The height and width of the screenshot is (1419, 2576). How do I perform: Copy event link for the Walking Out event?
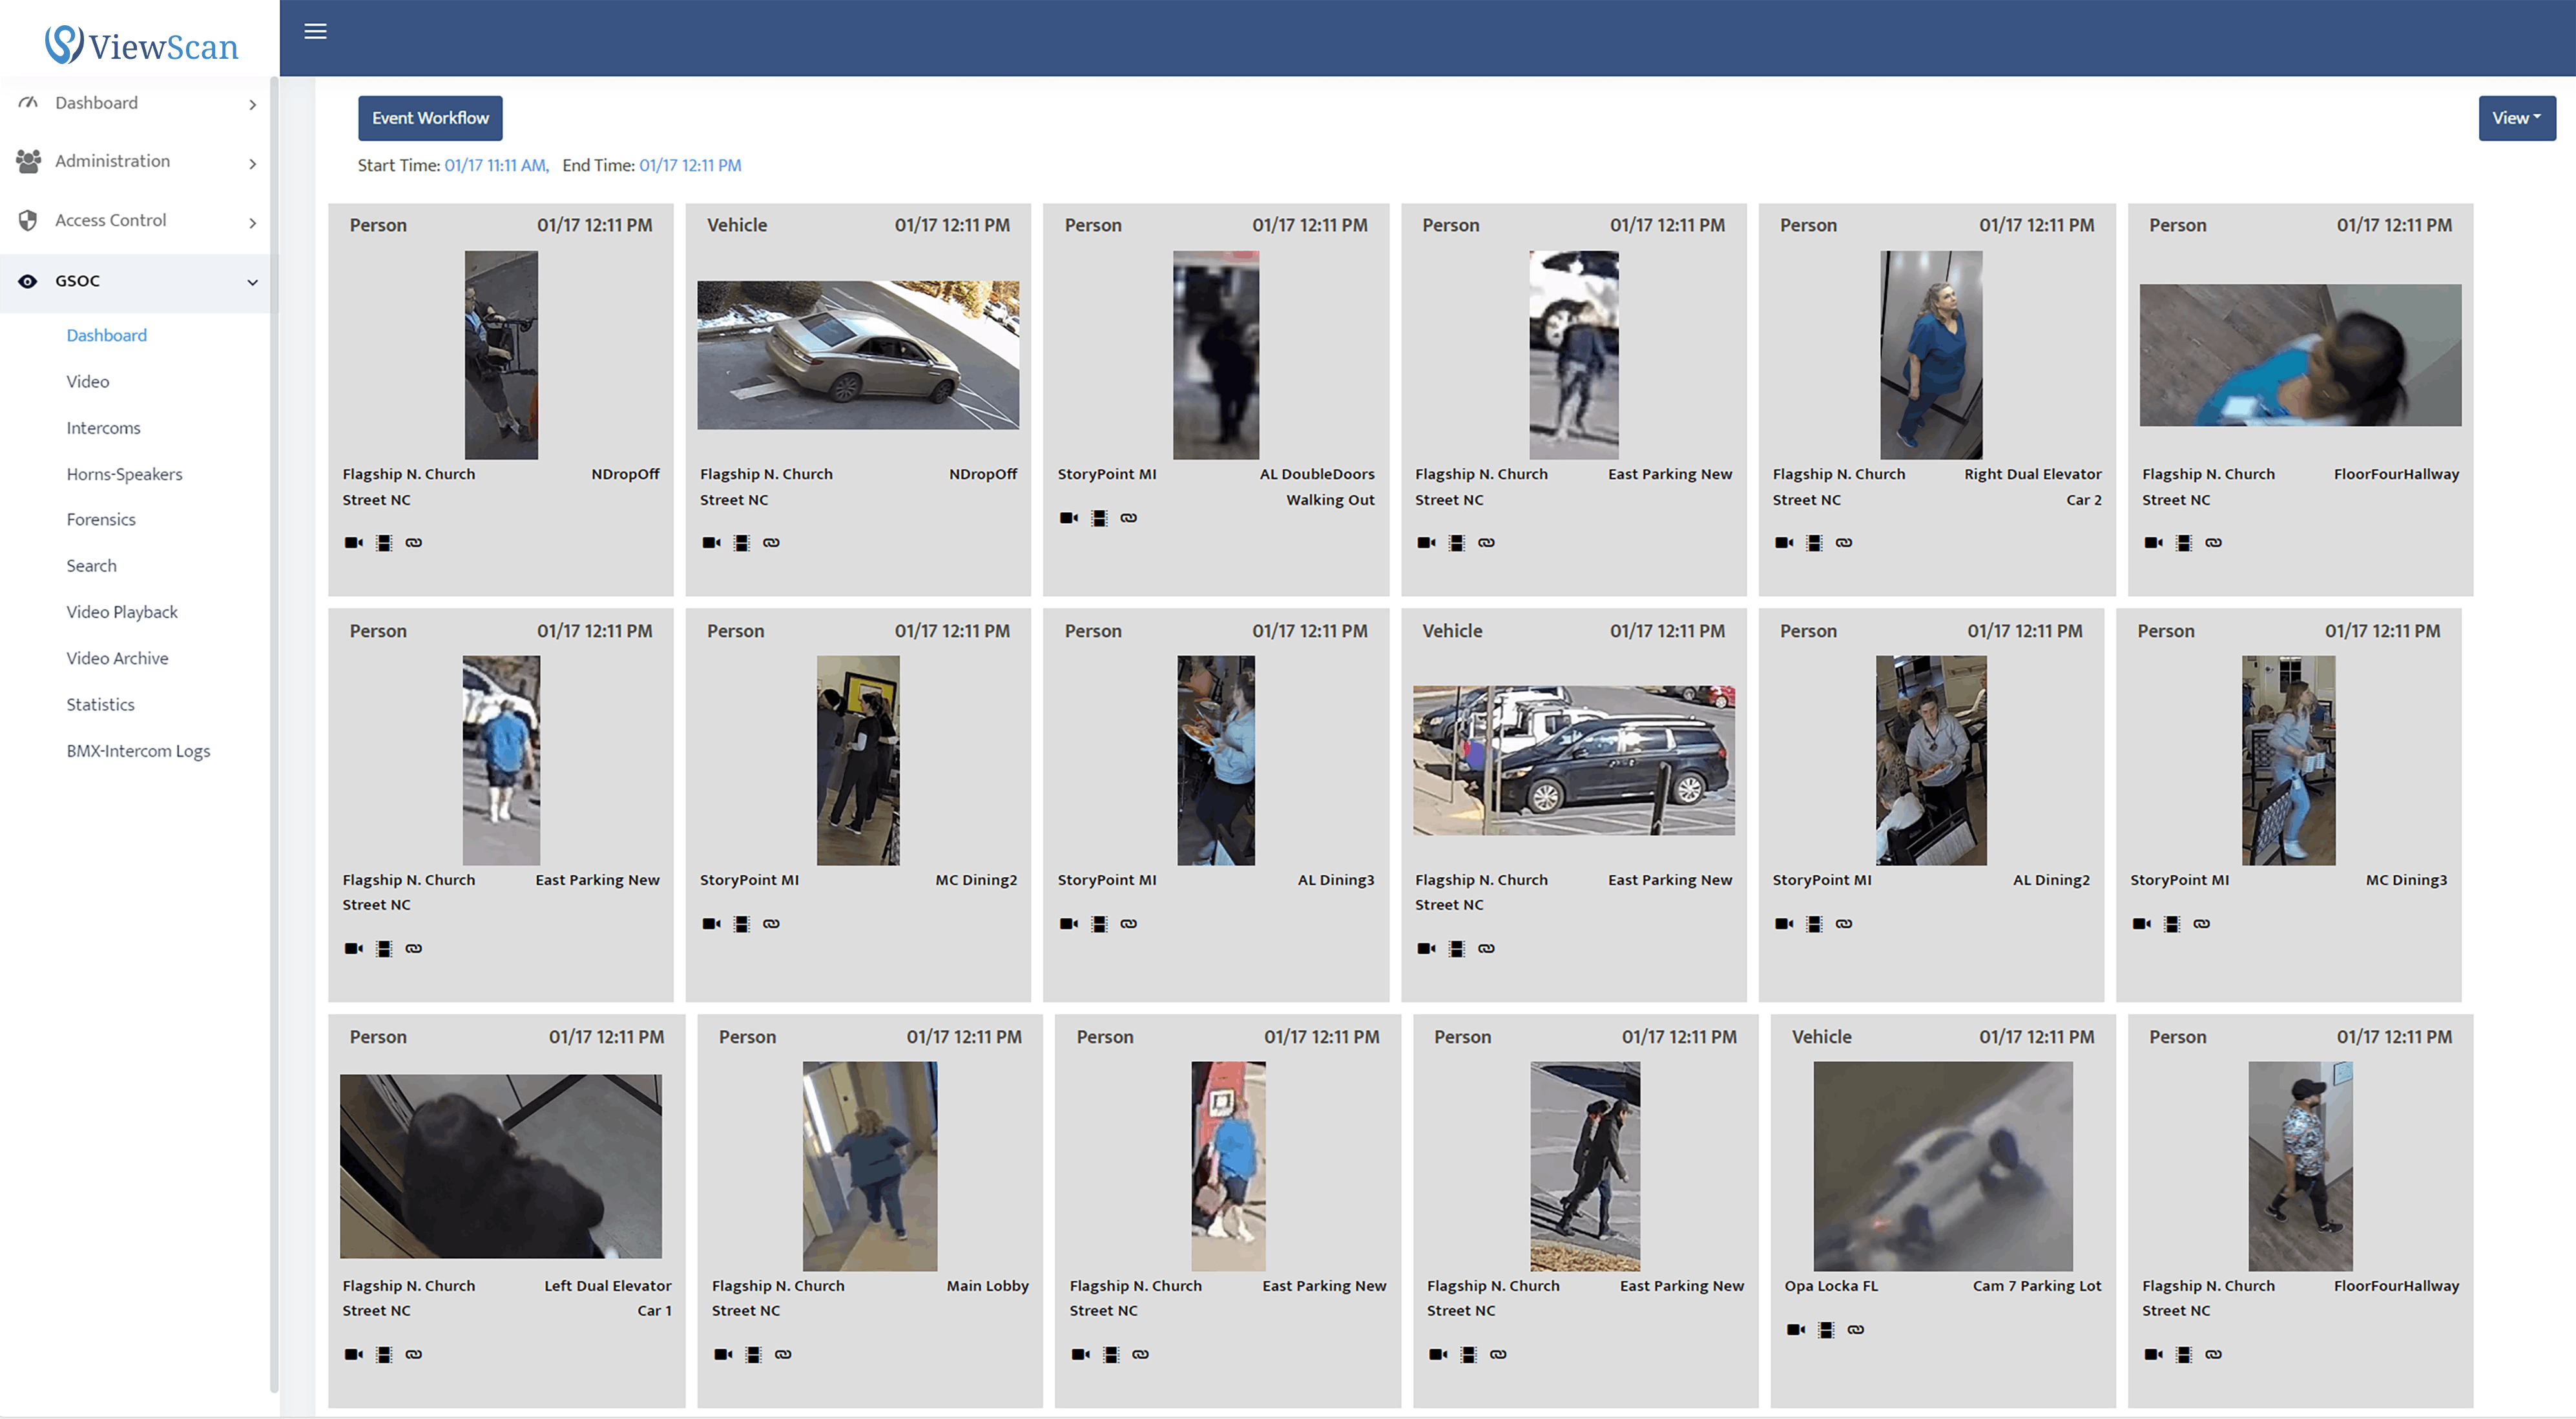(1128, 518)
